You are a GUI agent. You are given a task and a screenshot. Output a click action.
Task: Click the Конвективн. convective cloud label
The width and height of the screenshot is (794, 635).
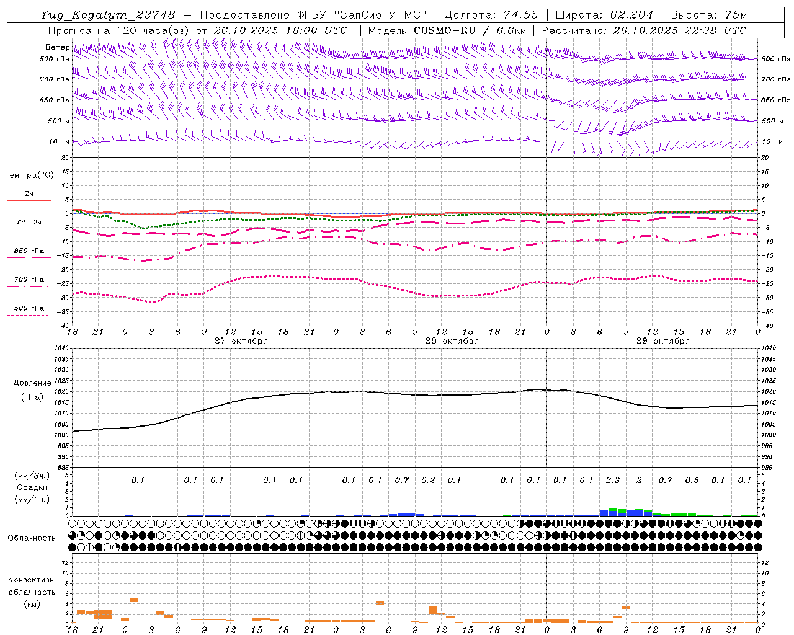(32, 580)
